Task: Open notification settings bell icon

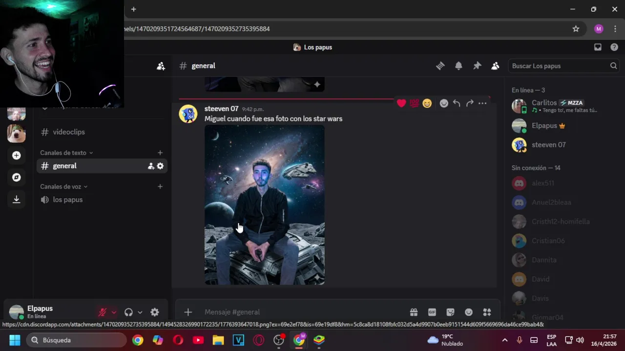Action: [458, 66]
